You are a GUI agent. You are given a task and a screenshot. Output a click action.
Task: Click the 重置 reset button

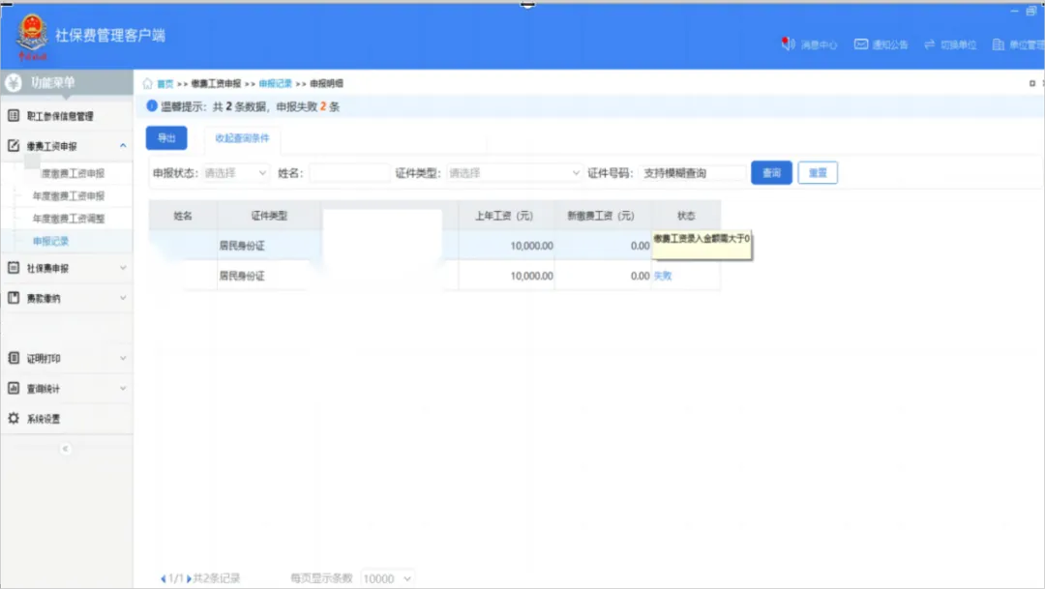(818, 172)
